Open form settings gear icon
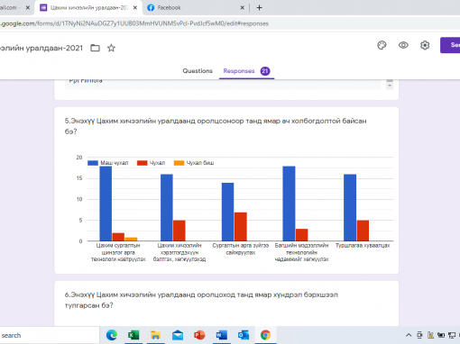The height and width of the screenshot is (344, 460). [425, 45]
